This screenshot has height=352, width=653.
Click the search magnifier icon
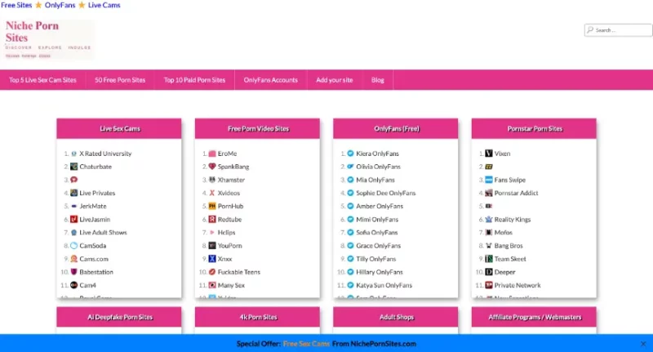(589, 30)
